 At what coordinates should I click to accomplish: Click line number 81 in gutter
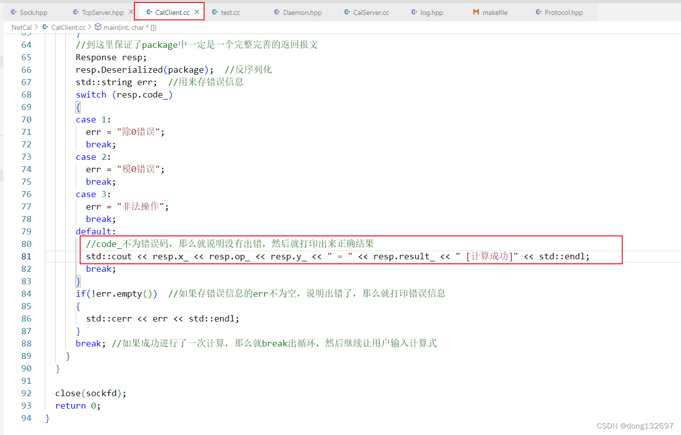coord(26,256)
